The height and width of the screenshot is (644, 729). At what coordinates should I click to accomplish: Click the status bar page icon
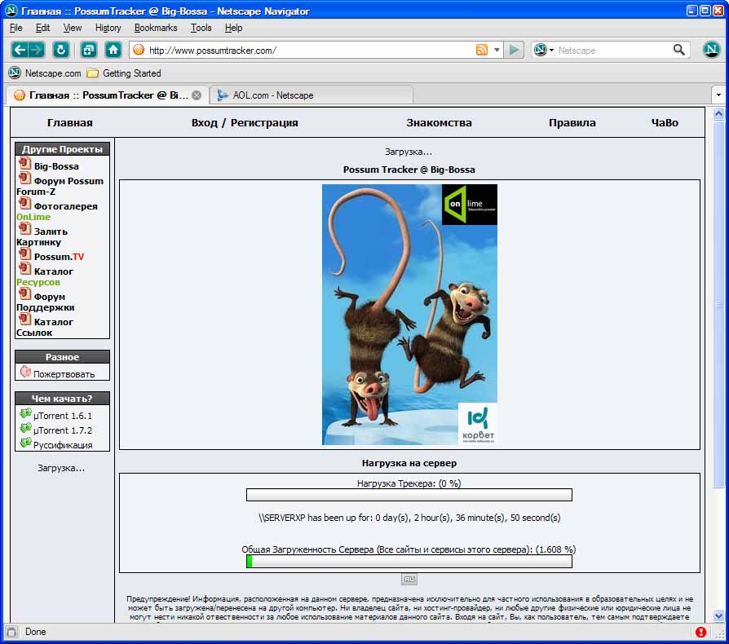click(x=11, y=632)
